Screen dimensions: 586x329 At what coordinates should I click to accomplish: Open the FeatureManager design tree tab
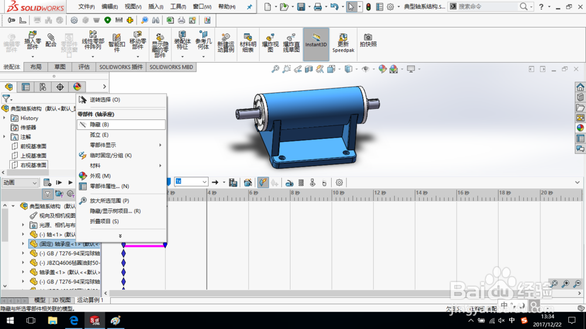coord(9,87)
